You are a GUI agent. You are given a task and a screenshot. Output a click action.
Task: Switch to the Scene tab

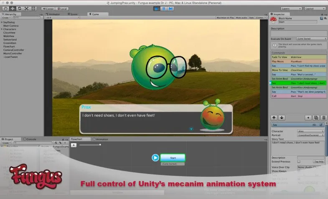pos(73,14)
